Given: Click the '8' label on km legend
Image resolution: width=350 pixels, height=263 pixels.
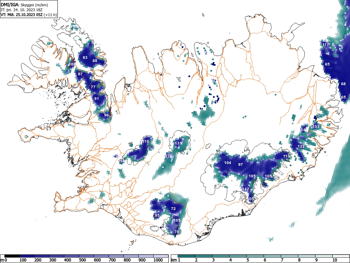Looking at the screenshot, I should coord(299,260).
